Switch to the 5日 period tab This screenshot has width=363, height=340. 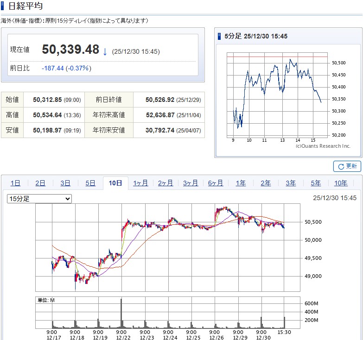coord(90,183)
